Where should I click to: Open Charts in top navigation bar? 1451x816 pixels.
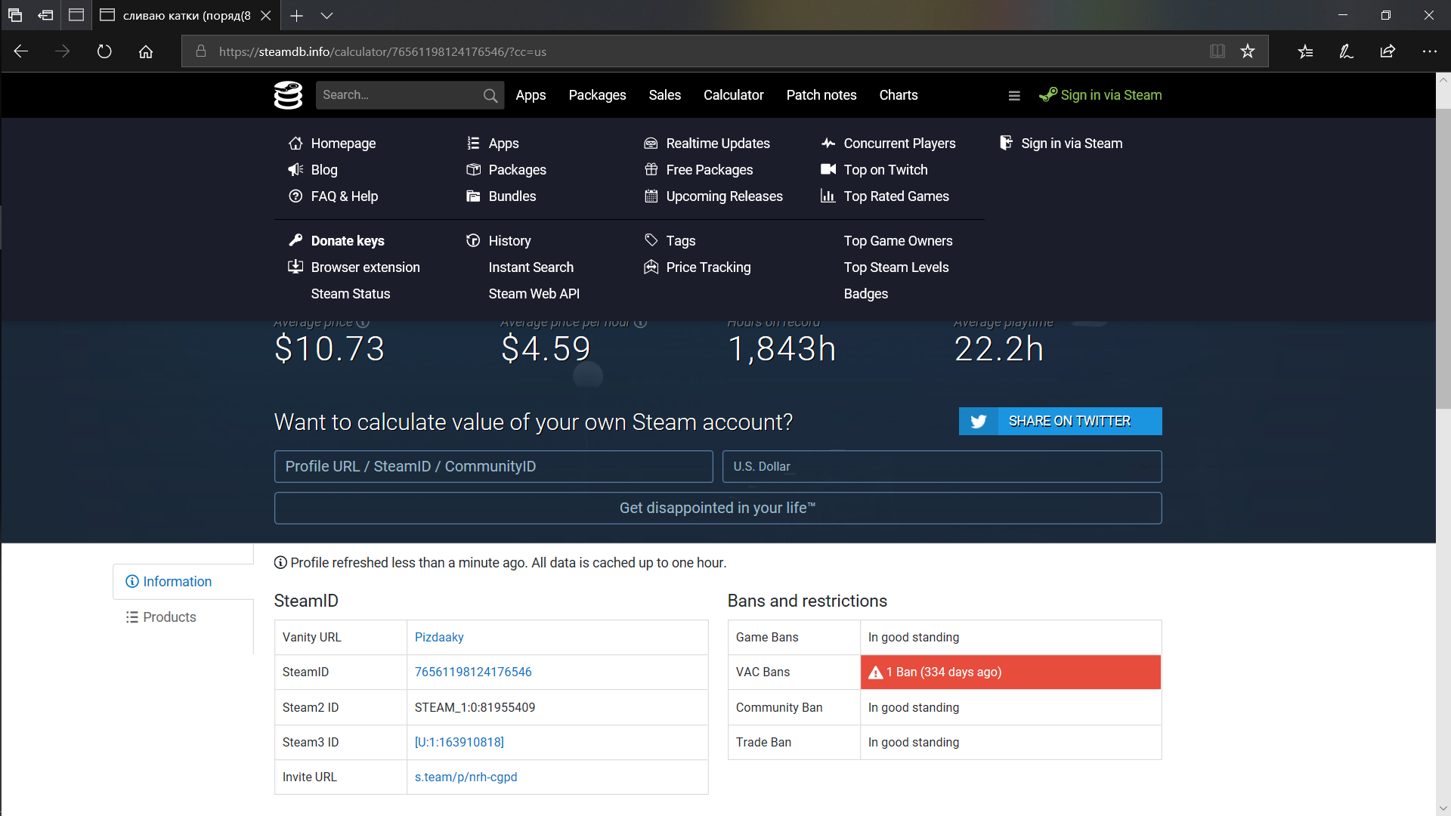899,95
